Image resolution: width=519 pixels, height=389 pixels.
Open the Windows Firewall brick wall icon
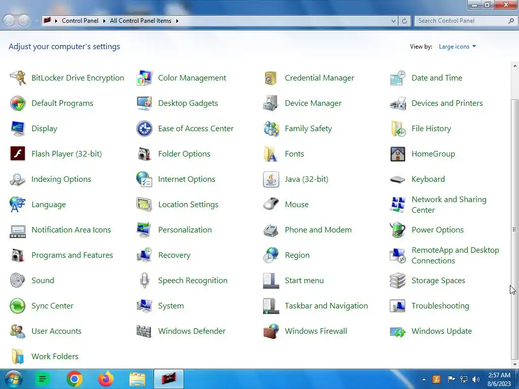click(x=271, y=331)
